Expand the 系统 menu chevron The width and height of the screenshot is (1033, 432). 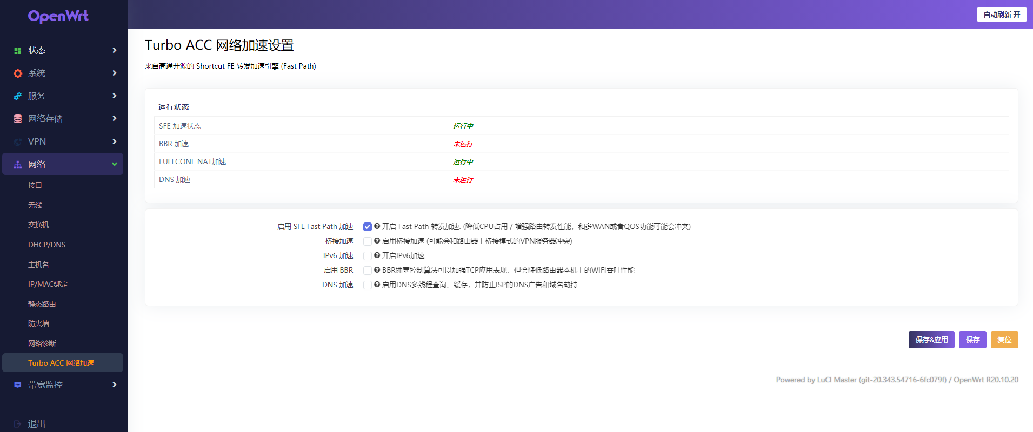click(115, 73)
